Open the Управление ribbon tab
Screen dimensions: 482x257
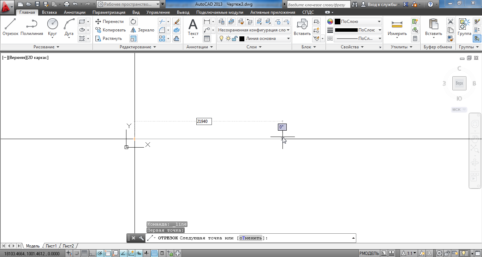[158, 12]
